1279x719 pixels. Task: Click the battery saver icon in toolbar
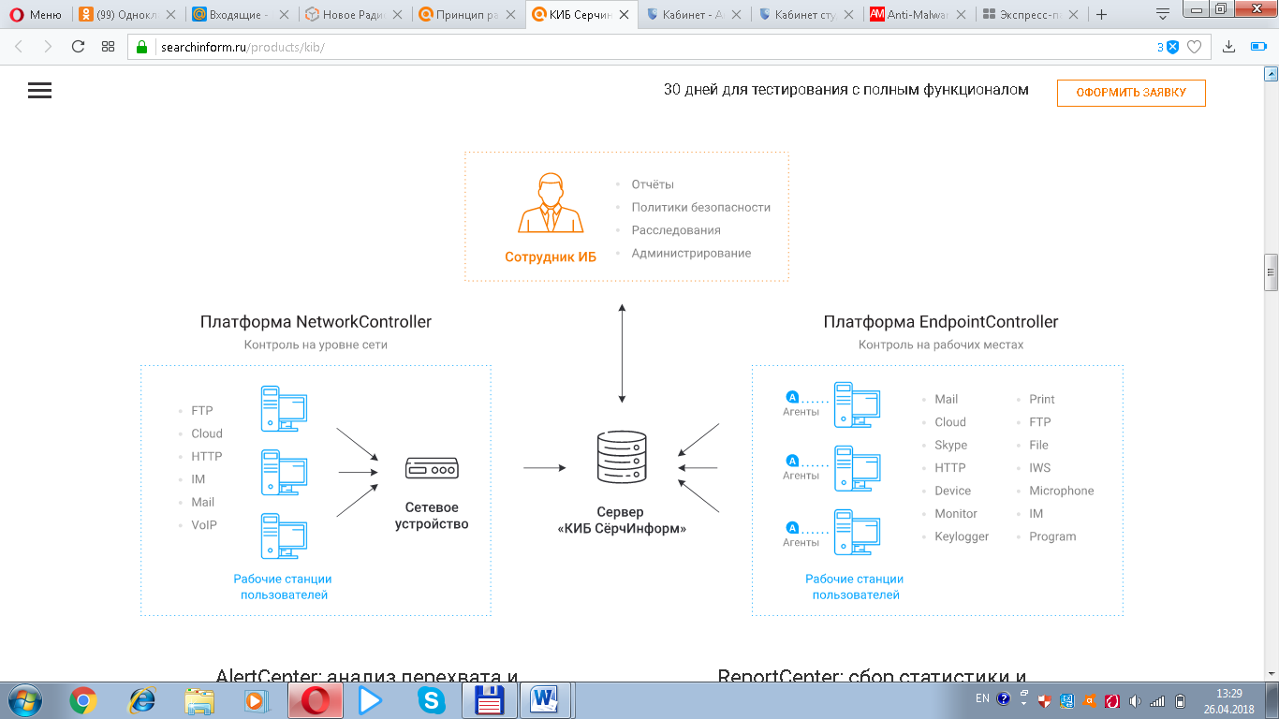point(1258,47)
